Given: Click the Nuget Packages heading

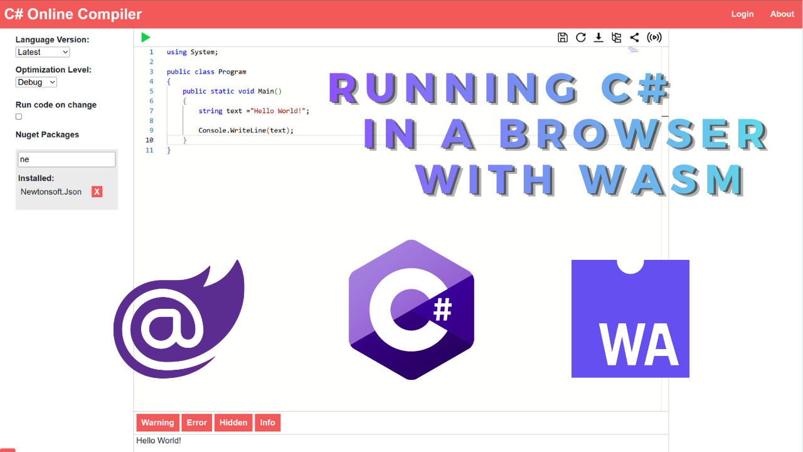Looking at the screenshot, I should tap(47, 134).
